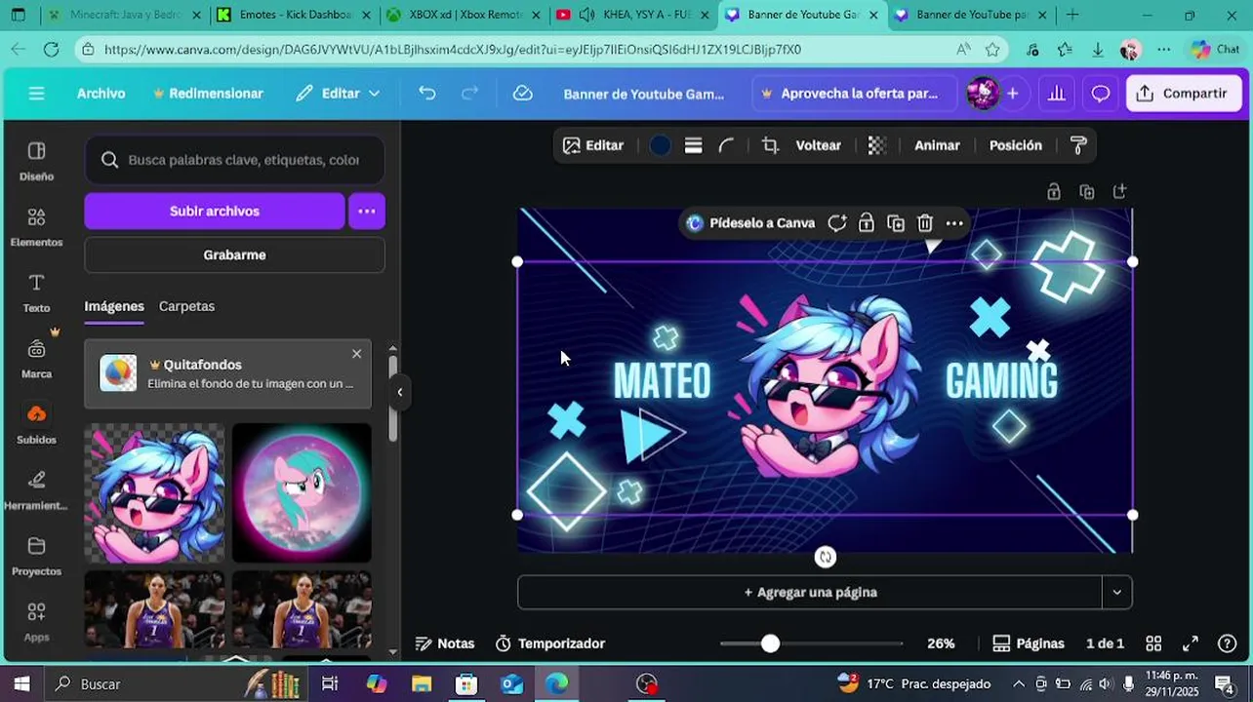Undo the last action
The height and width of the screenshot is (702, 1253).
point(426,93)
